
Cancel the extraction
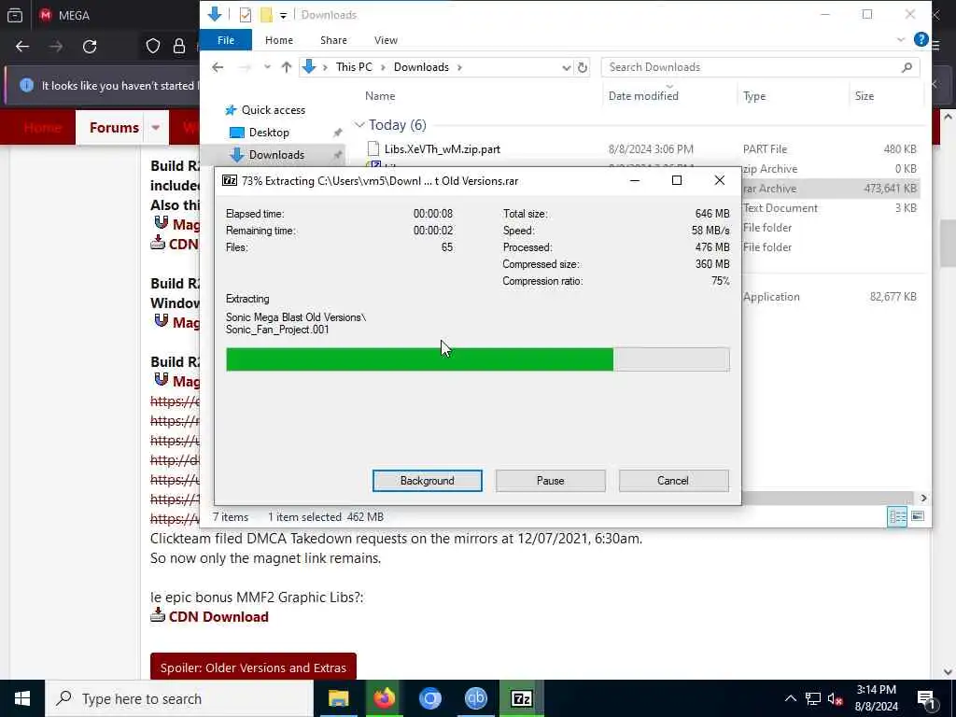pyautogui.click(x=673, y=481)
